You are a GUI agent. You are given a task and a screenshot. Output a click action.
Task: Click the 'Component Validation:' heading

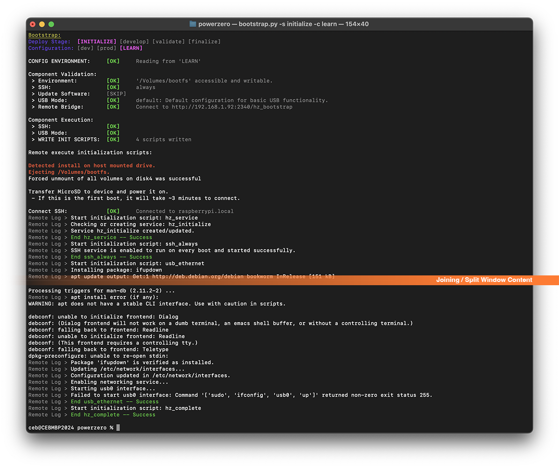click(62, 74)
